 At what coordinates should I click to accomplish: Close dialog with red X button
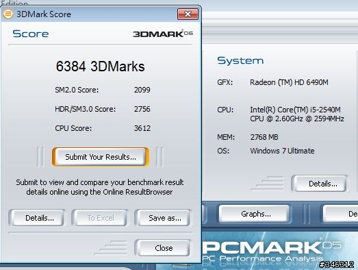(x=188, y=14)
